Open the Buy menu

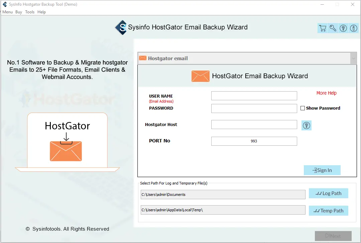19,12
